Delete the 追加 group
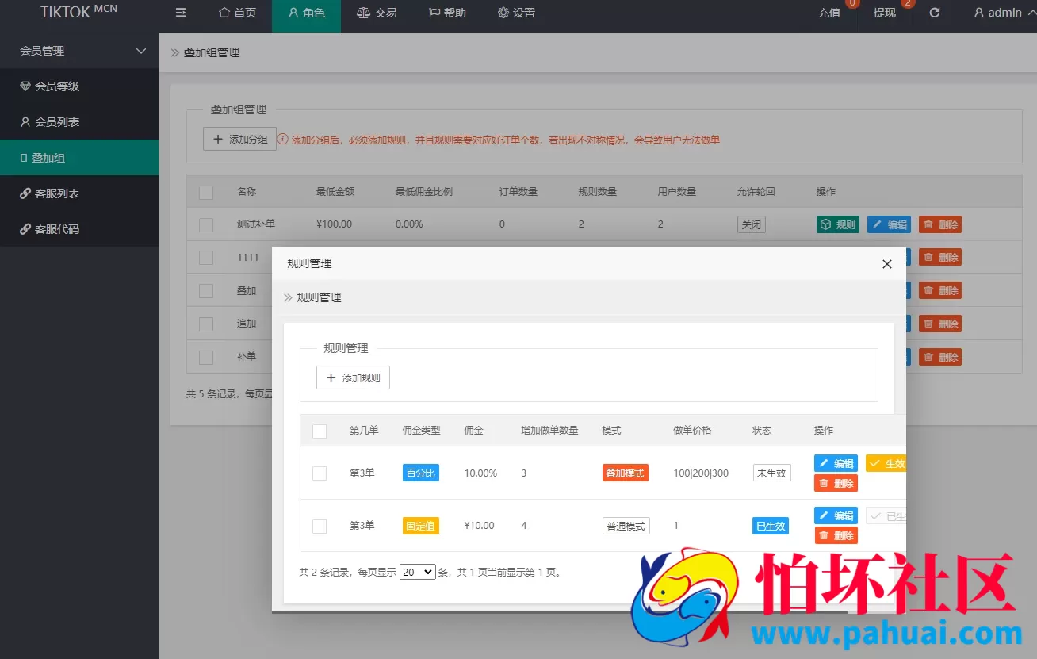Image resolution: width=1037 pixels, height=659 pixels. click(940, 324)
